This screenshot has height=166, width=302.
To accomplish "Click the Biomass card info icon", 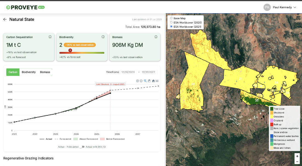I will (156, 37).
